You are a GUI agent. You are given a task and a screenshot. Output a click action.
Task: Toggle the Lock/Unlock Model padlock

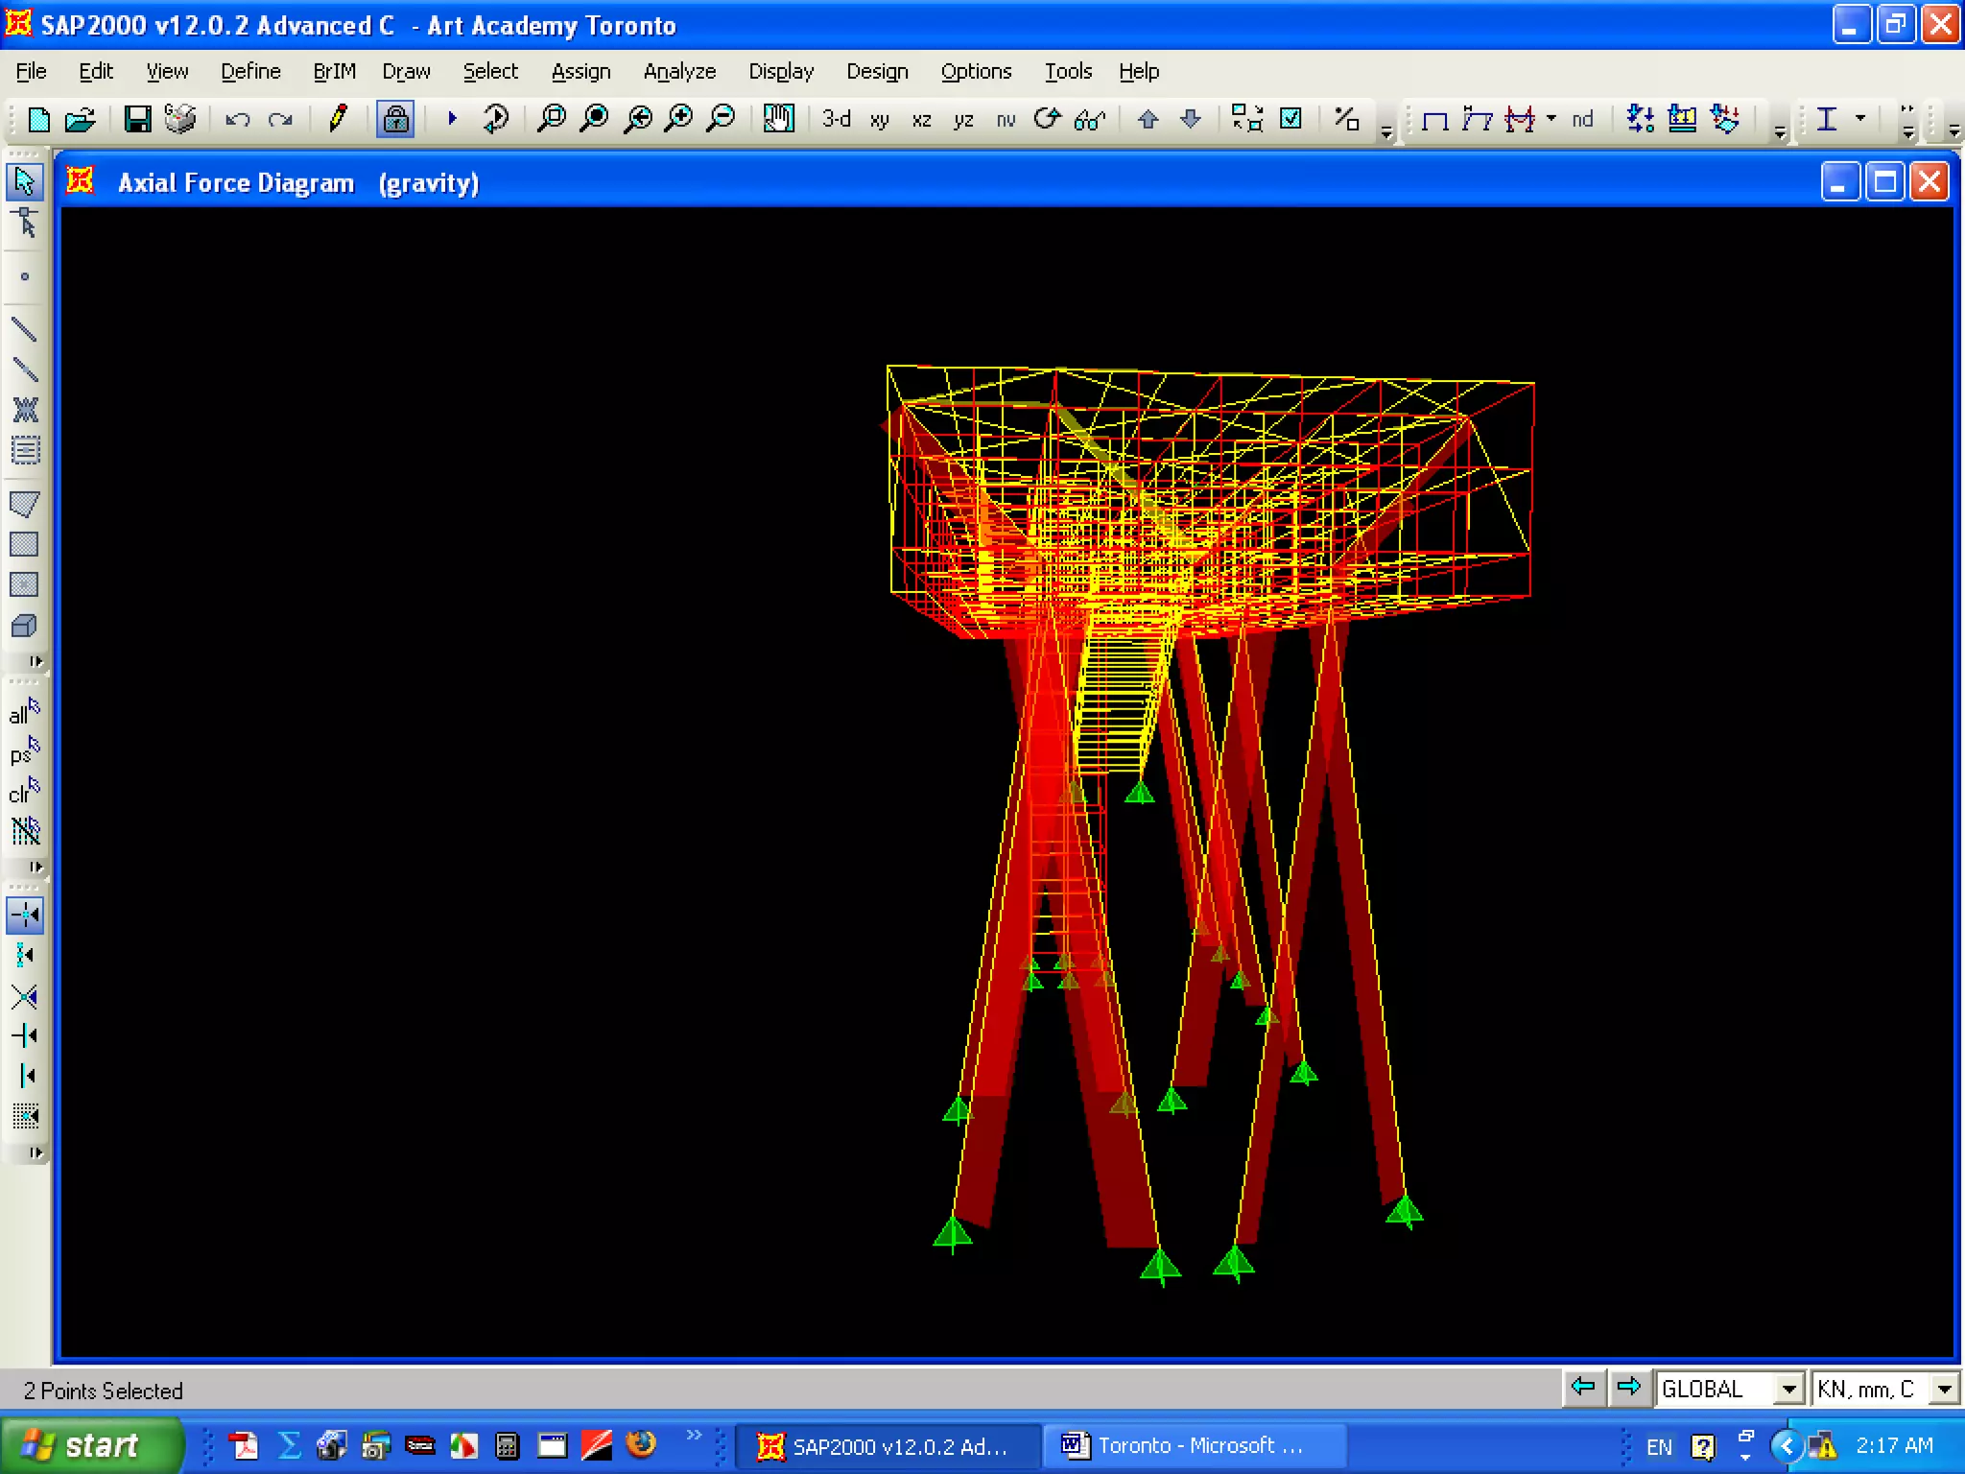pos(394,119)
